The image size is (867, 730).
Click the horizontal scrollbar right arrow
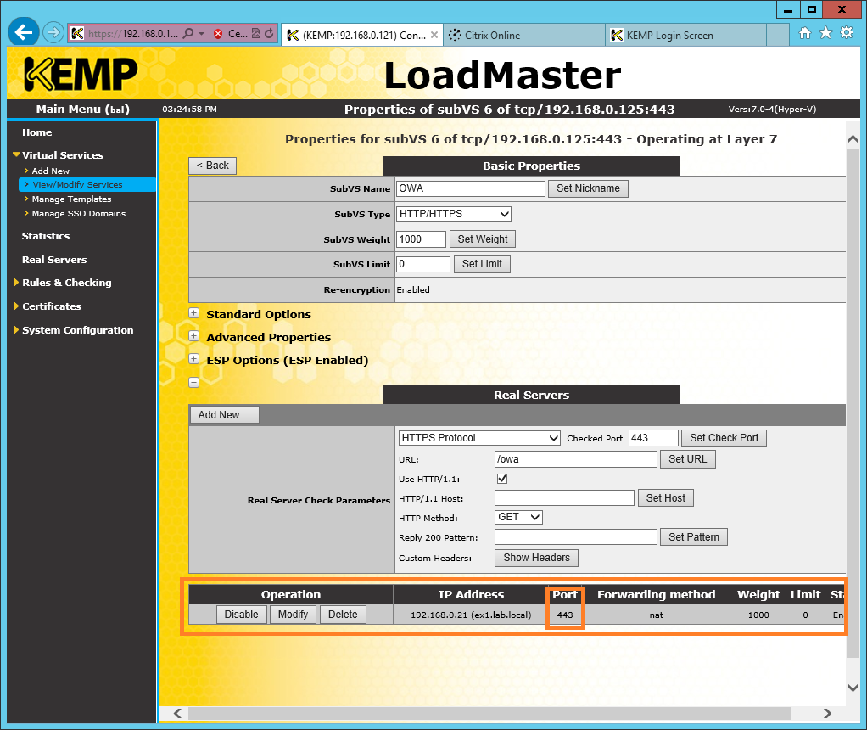click(x=827, y=713)
